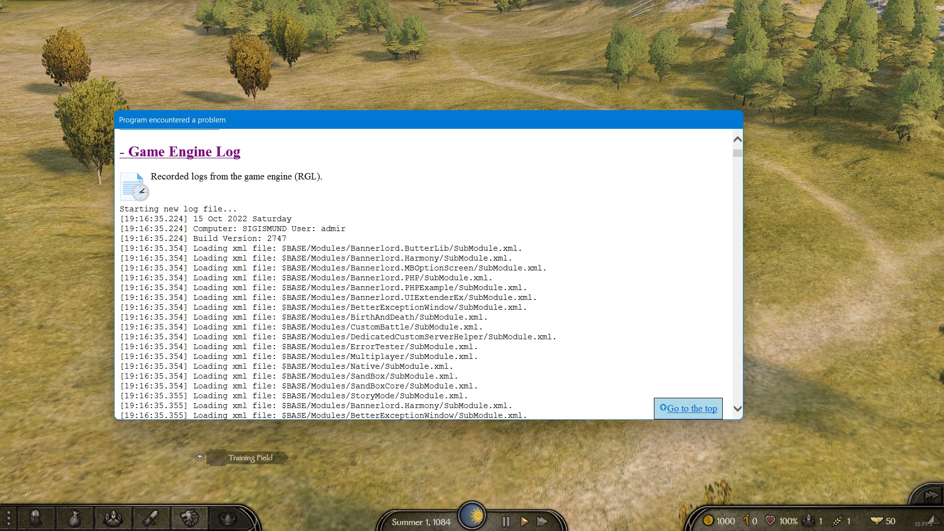The image size is (944, 531).
Task: Toggle the eye icon beside Training Field
Action: click(200, 458)
